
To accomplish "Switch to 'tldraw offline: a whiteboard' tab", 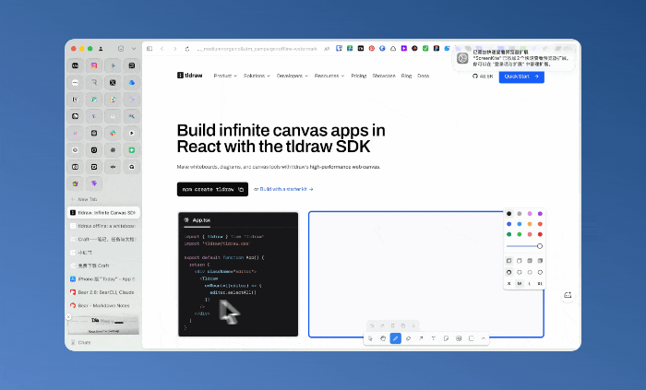I will point(103,226).
